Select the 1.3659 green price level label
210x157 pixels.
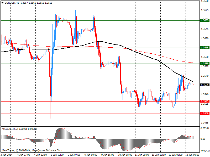coord(204,20)
